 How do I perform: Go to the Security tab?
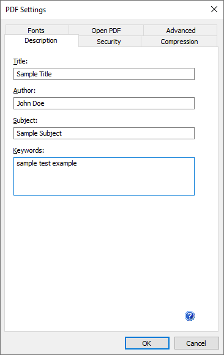point(110,42)
